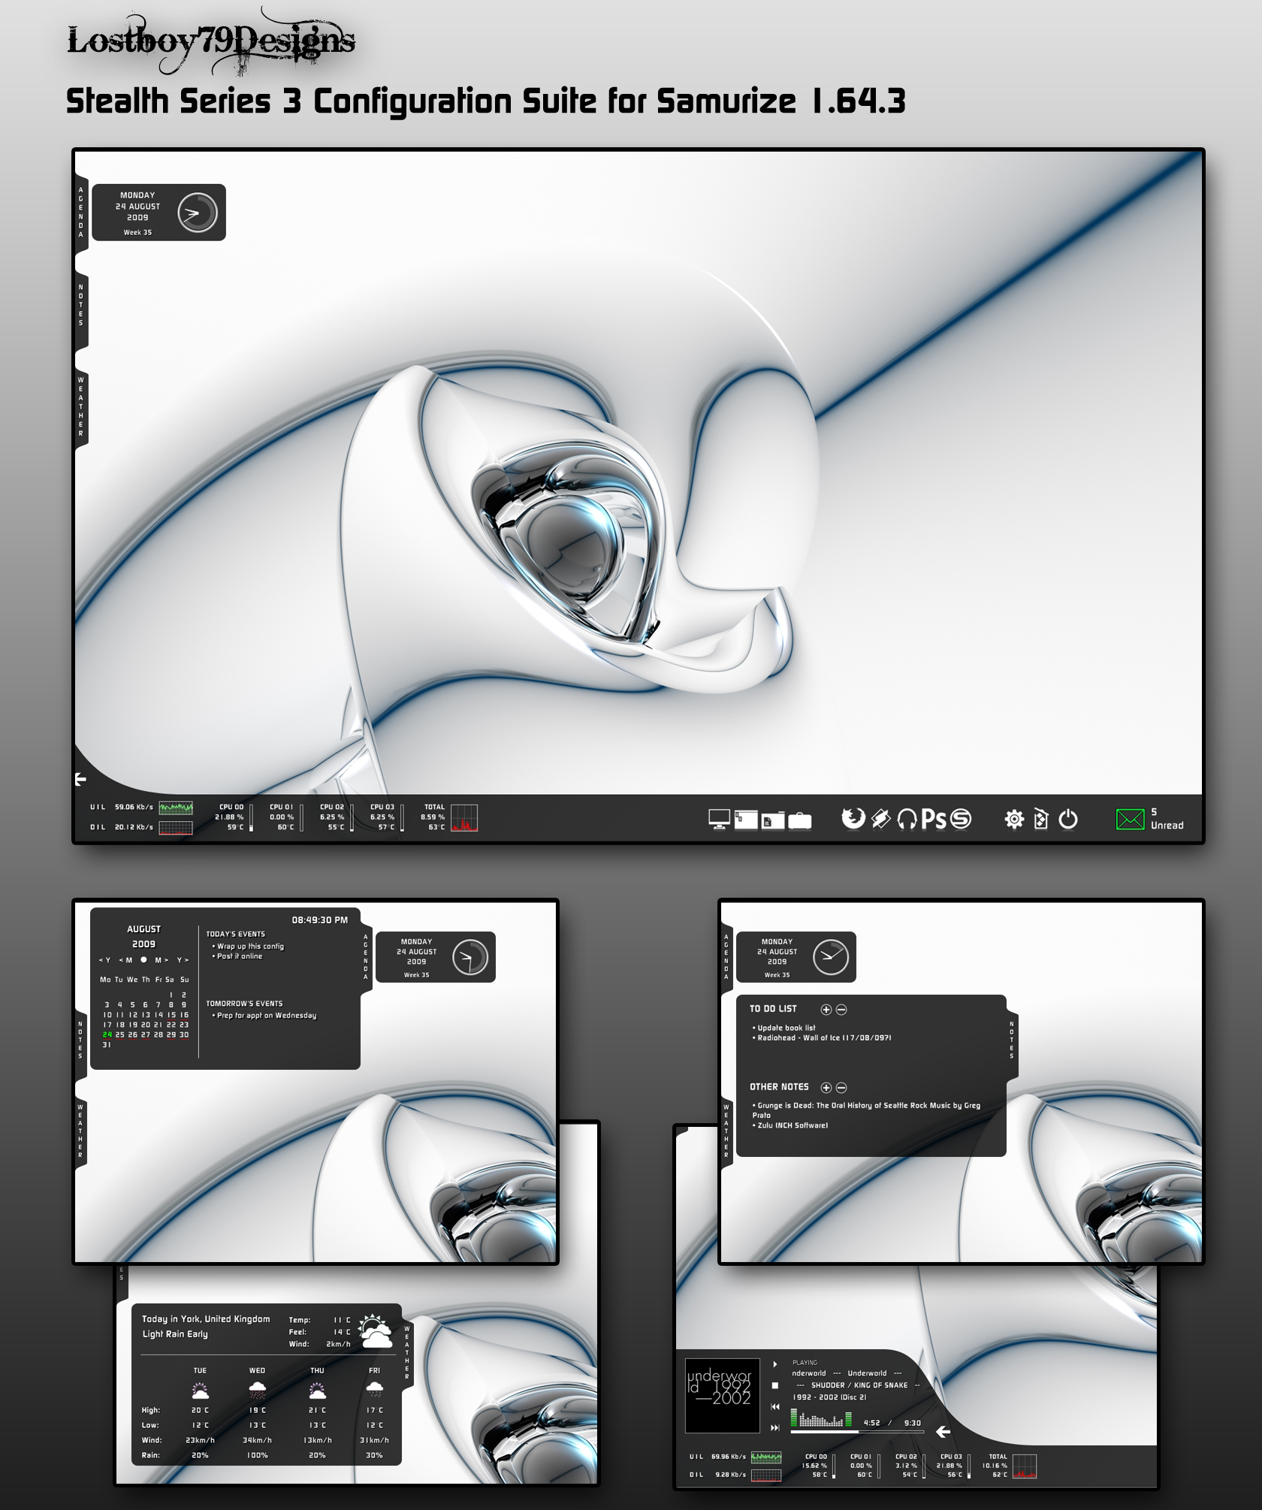Select date 31 in August calendar
This screenshot has width=1262, height=1510.
coord(107,1045)
